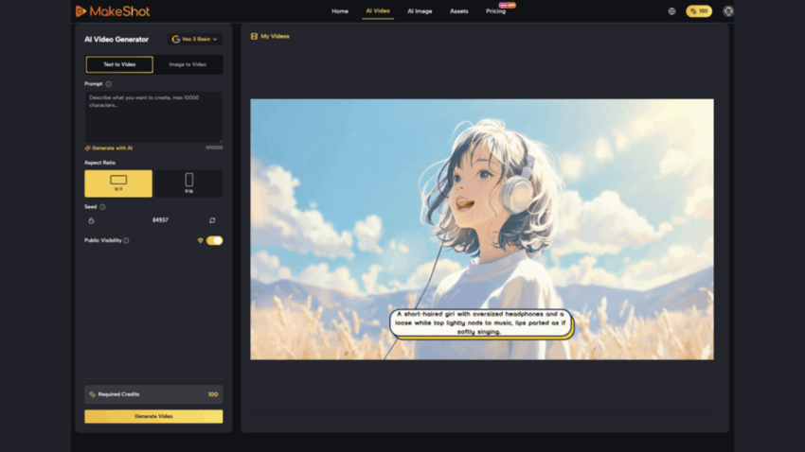Click the Prompt info icon
The image size is (805, 452).
[x=108, y=84]
